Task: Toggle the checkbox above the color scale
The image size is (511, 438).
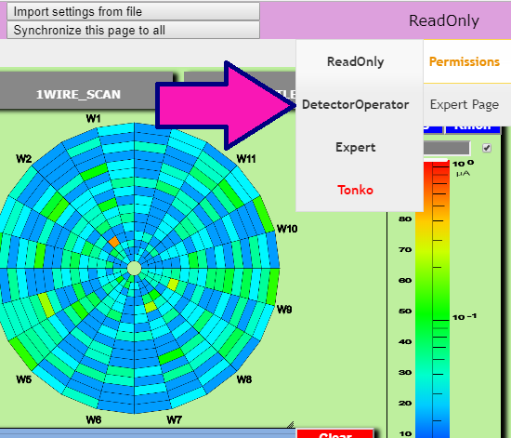Action: click(487, 148)
